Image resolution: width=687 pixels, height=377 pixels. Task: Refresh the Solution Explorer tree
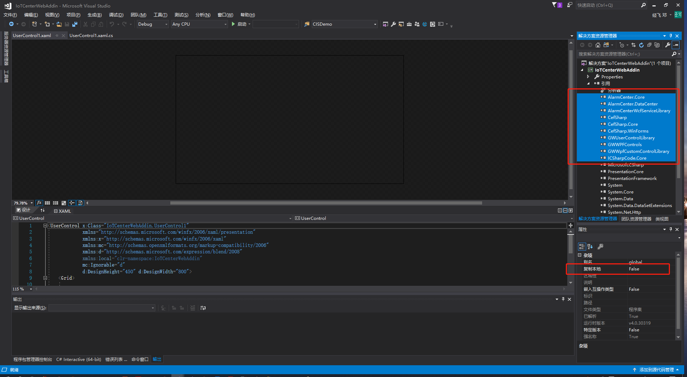point(641,45)
